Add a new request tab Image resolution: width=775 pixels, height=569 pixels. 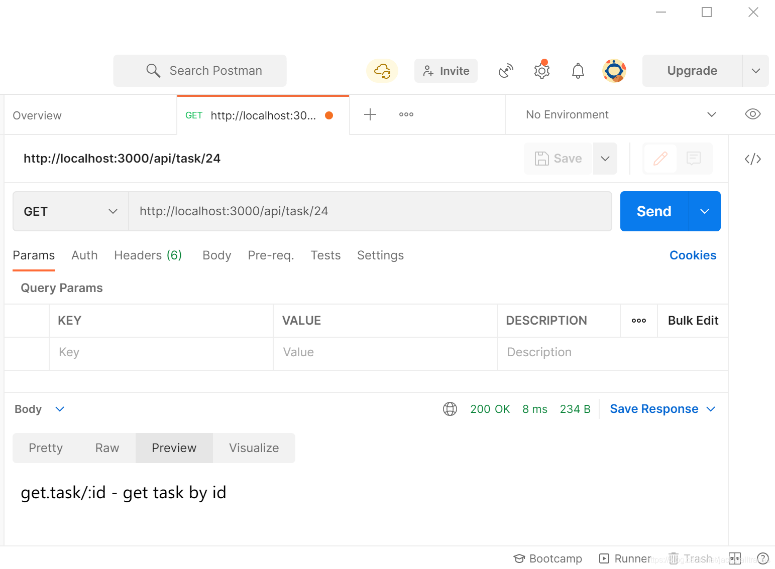coord(370,114)
